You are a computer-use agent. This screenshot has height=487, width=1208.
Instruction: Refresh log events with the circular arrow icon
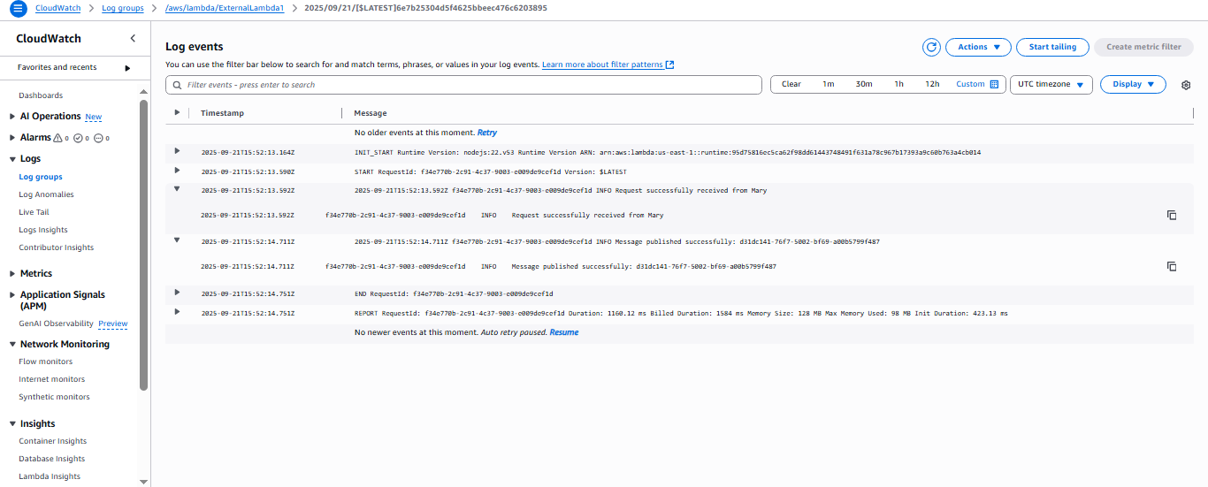[x=931, y=47]
